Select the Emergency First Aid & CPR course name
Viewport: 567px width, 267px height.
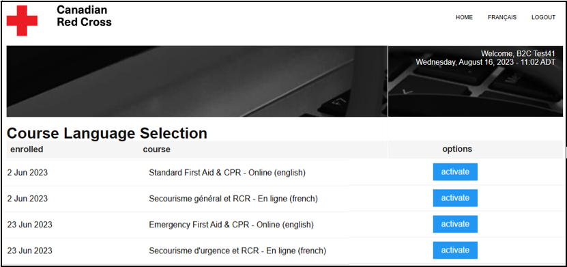pos(231,225)
